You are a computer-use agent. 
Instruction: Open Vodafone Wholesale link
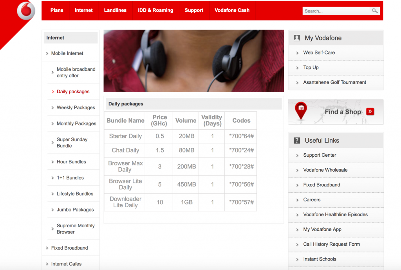point(325,170)
